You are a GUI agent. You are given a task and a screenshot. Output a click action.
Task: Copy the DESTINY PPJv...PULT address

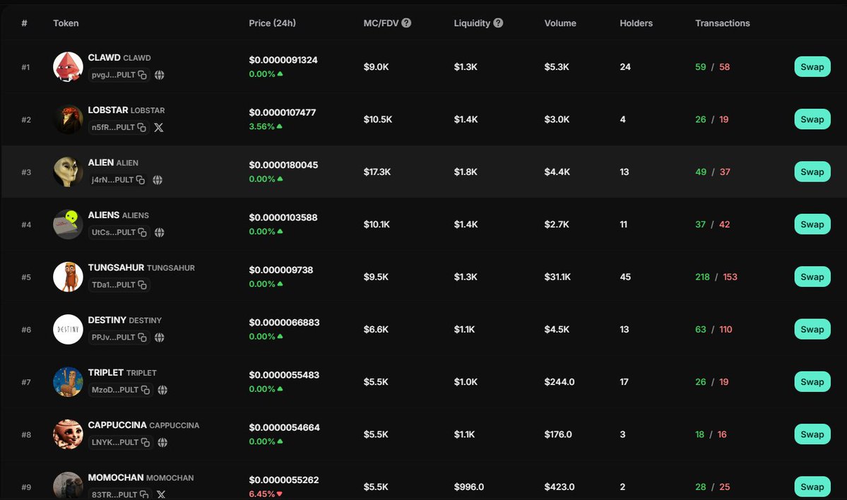pos(142,337)
